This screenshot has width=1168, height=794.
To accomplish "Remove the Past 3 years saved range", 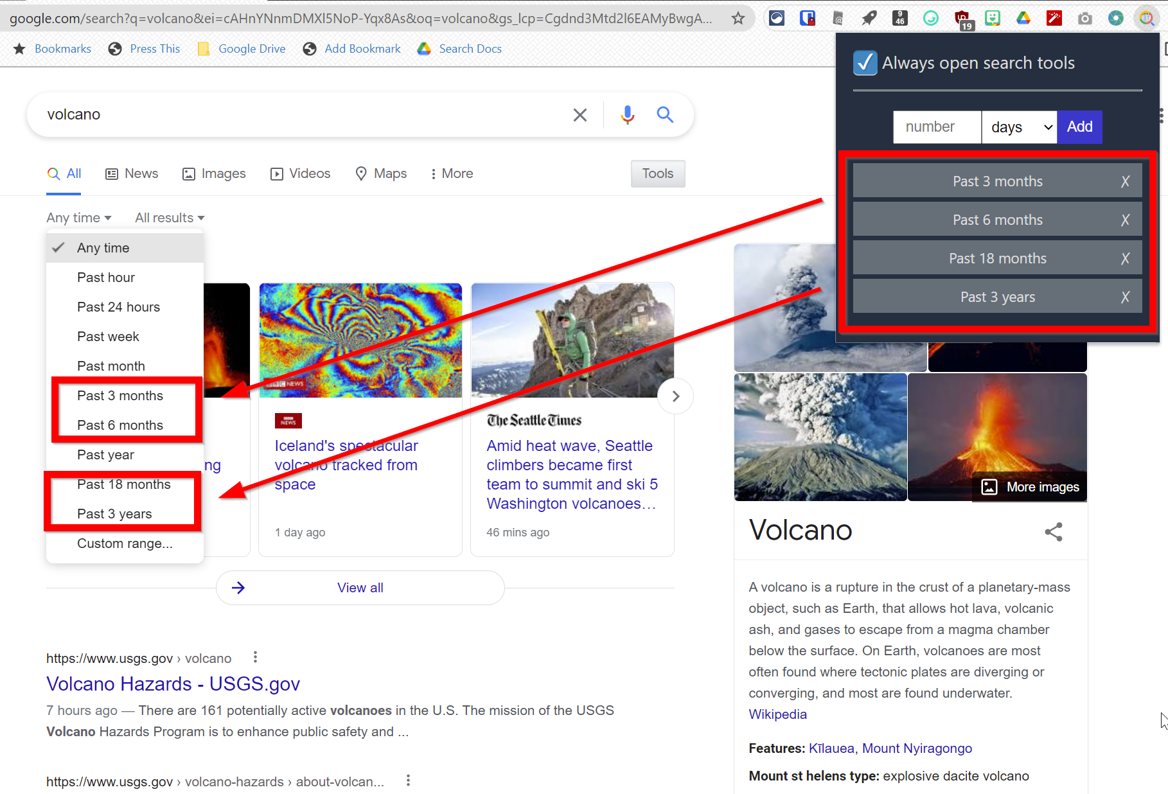I will tap(1125, 296).
